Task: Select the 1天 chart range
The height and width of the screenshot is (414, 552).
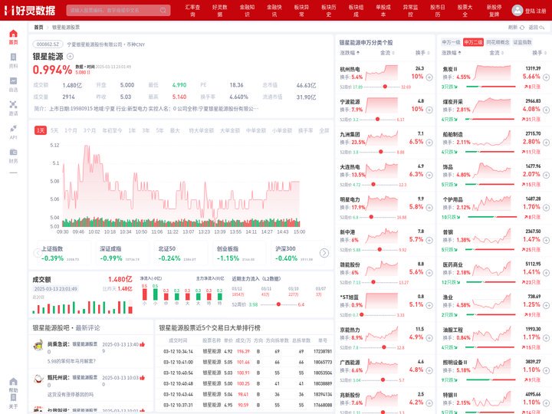Action: pyautogui.click(x=41, y=130)
